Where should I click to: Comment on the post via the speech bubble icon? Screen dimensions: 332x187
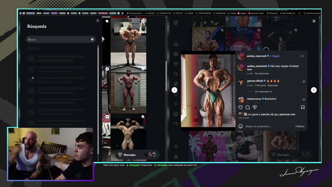[x=248, y=107]
